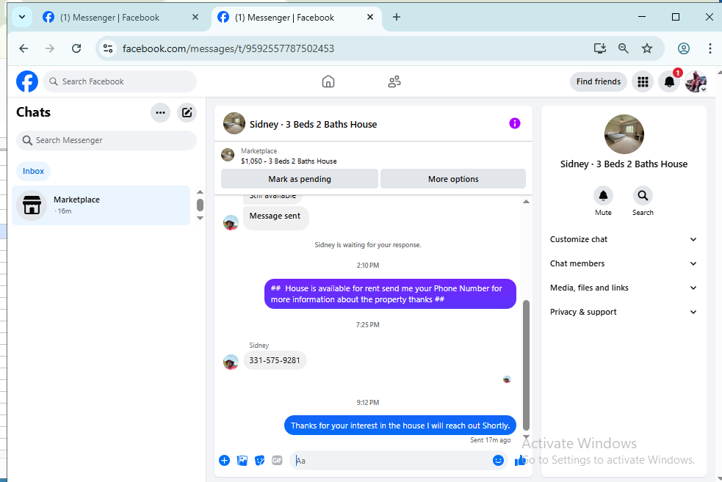Open the Facebook menu grid icon
722x482 pixels.
[x=643, y=82]
